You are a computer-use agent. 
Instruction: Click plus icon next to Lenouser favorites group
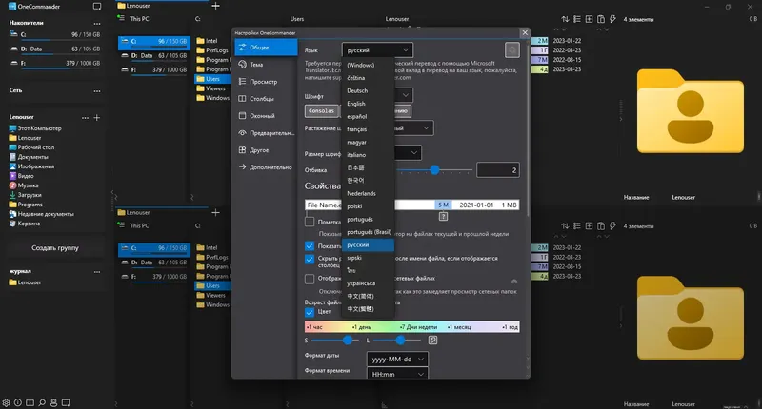pyautogui.click(x=97, y=117)
